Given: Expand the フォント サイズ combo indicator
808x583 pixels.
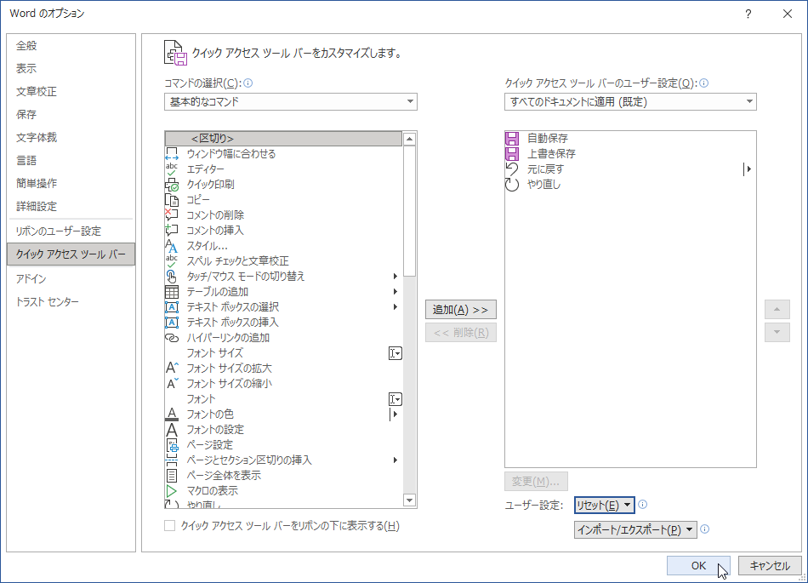Looking at the screenshot, I should coord(395,353).
